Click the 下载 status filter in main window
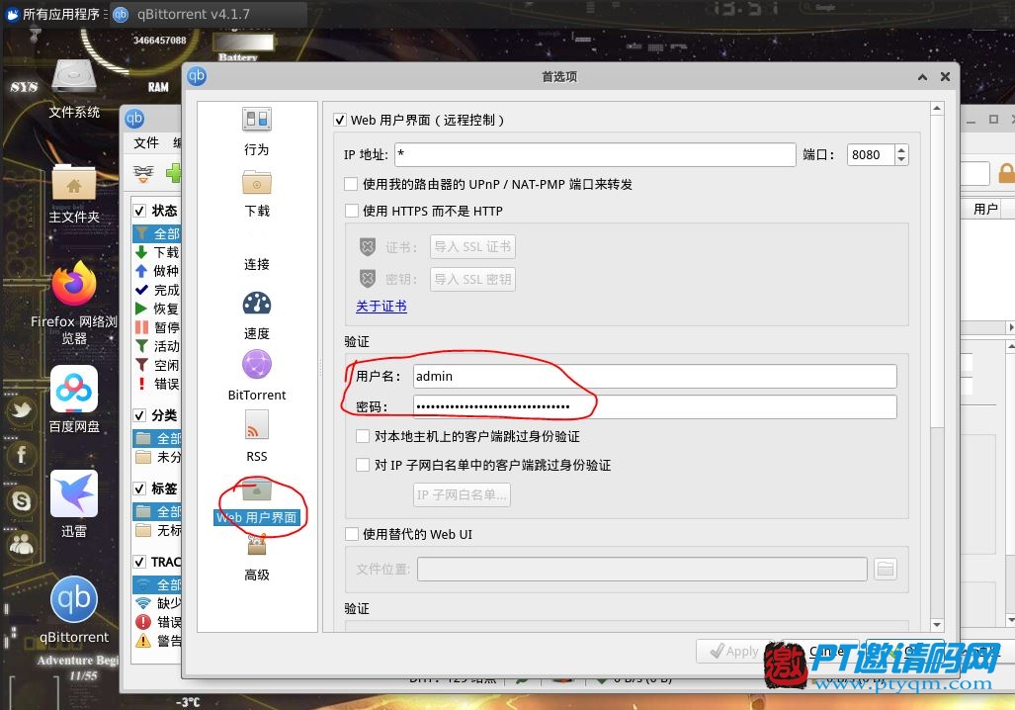This screenshot has height=710, width=1015. (157, 252)
